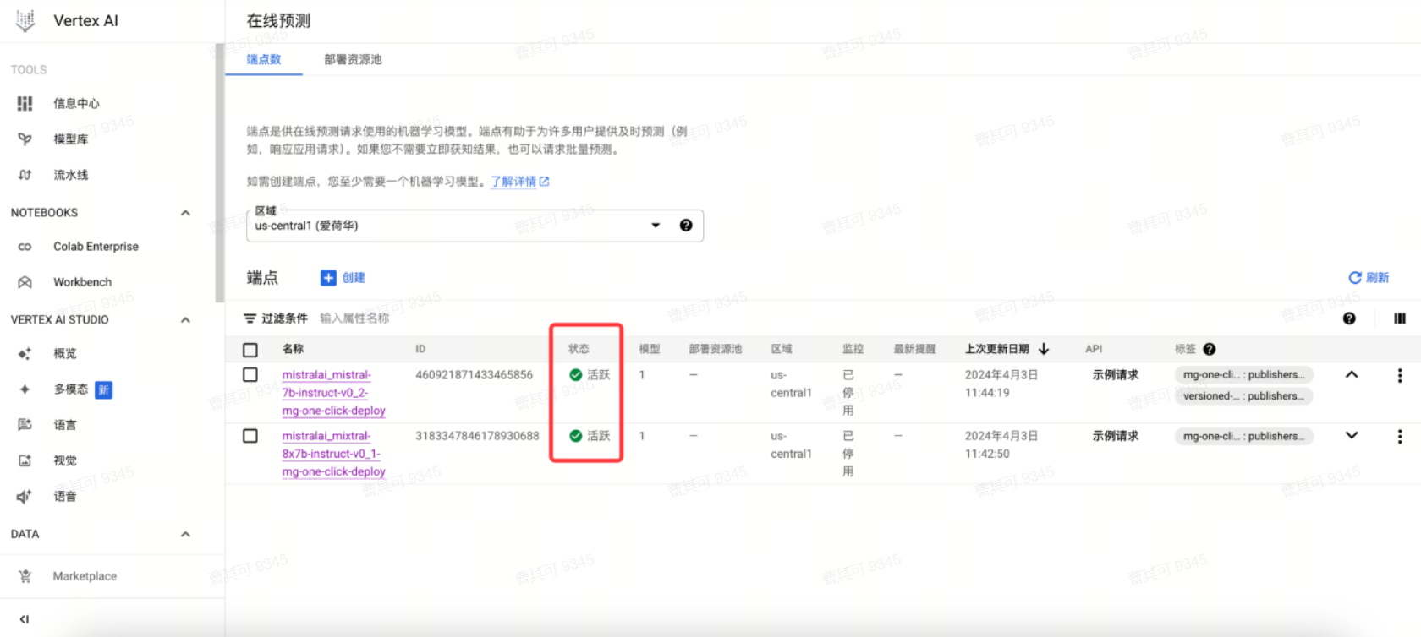
Task: Open more actions menu for mistral-7b endpoint
Action: click(x=1399, y=376)
